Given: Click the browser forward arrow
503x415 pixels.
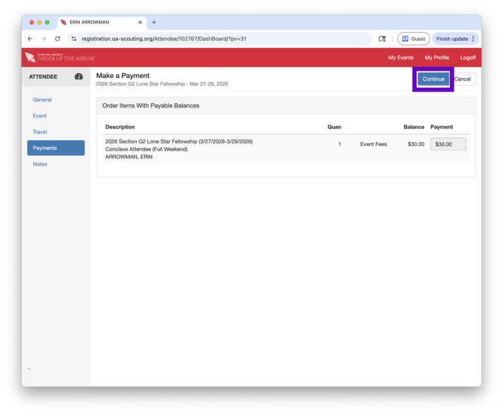Looking at the screenshot, I should [x=44, y=39].
